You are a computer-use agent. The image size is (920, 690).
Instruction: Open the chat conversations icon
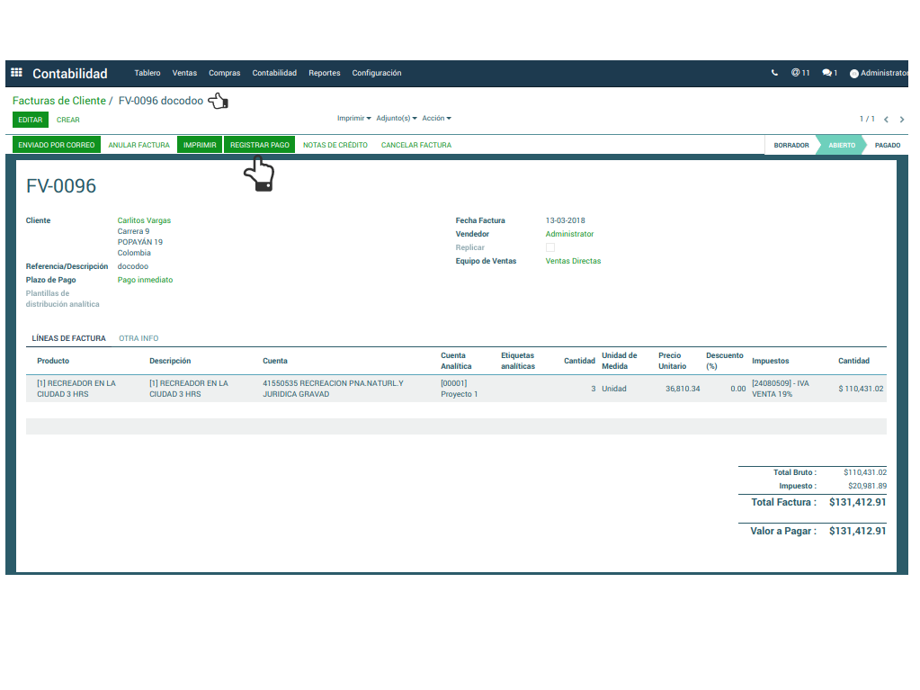[828, 74]
